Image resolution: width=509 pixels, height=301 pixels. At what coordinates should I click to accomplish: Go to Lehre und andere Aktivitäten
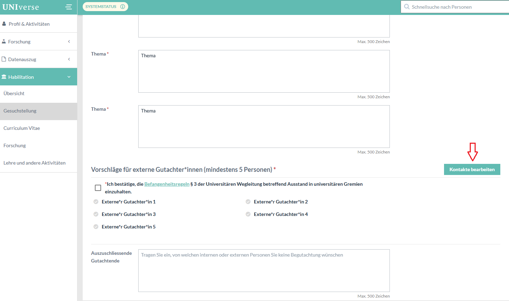pos(34,163)
